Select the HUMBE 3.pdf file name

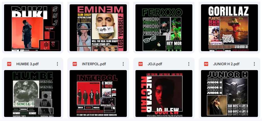tap(28, 64)
